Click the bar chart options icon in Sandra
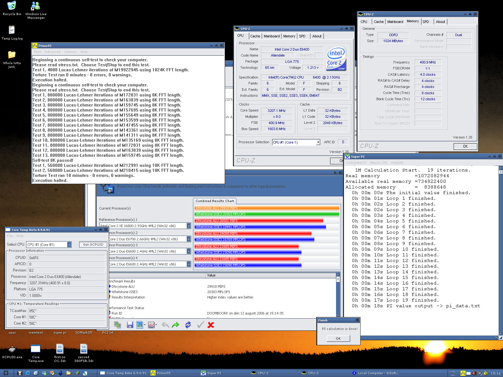 point(140,325)
